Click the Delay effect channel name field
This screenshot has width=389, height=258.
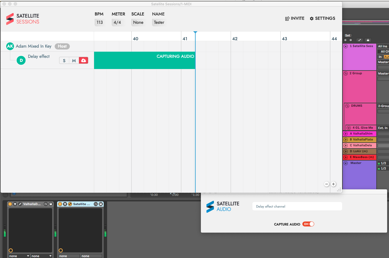[x=297, y=206]
